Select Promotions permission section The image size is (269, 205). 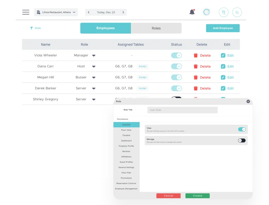pos(126,178)
